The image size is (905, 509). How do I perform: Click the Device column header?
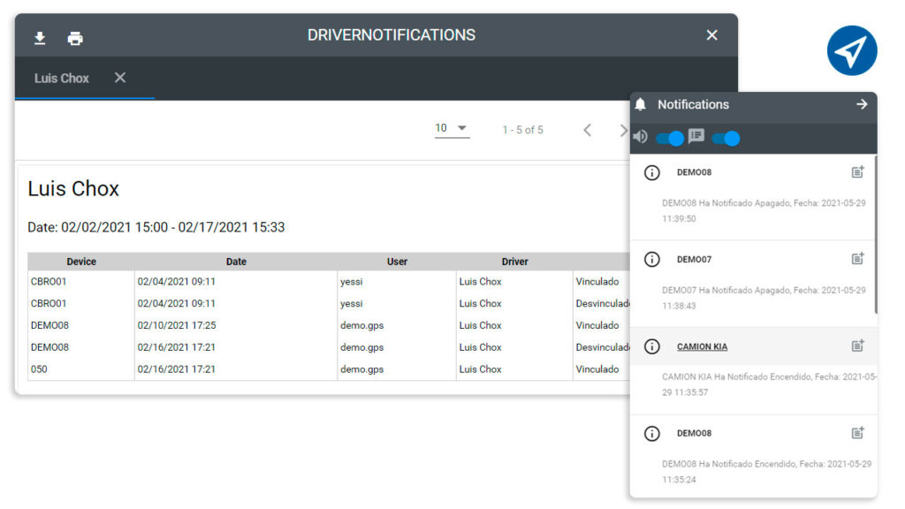coord(80,262)
